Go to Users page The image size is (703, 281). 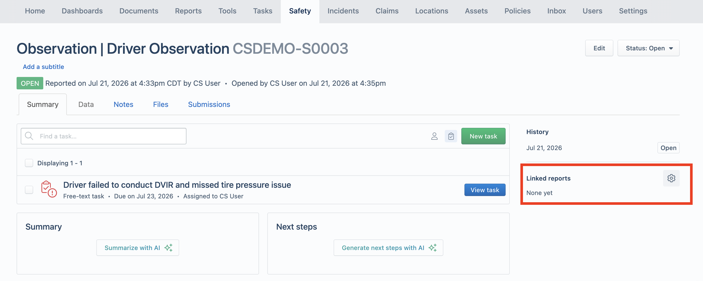click(x=592, y=11)
